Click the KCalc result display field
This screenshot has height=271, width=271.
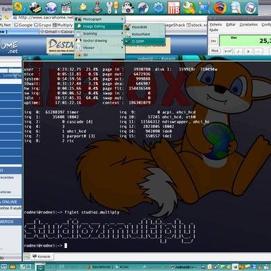click(x=245, y=41)
